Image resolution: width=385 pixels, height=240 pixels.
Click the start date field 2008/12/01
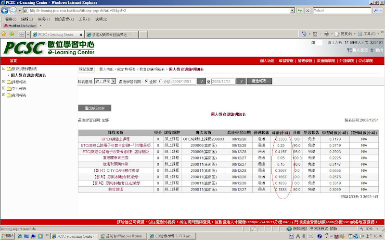184,81
